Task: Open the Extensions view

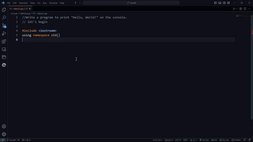Action: [4, 41]
